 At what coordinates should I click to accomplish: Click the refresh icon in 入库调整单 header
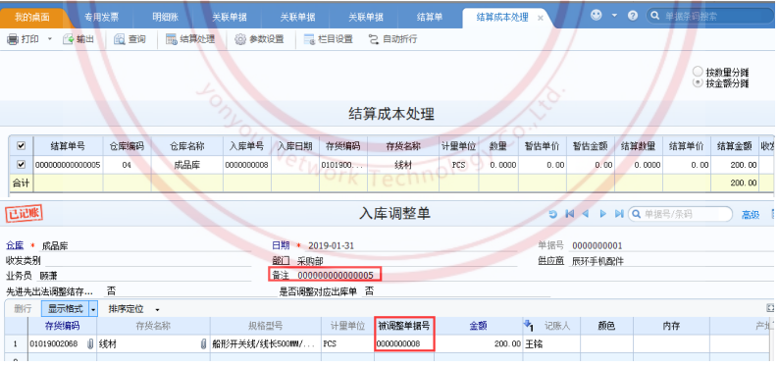pos(553,214)
